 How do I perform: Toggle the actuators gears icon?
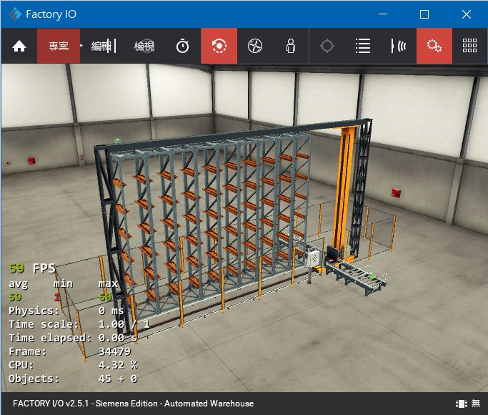[434, 46]
